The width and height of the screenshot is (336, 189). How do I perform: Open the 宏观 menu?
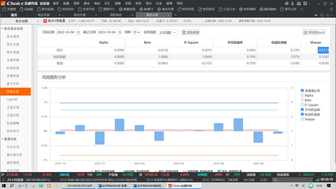128,3
